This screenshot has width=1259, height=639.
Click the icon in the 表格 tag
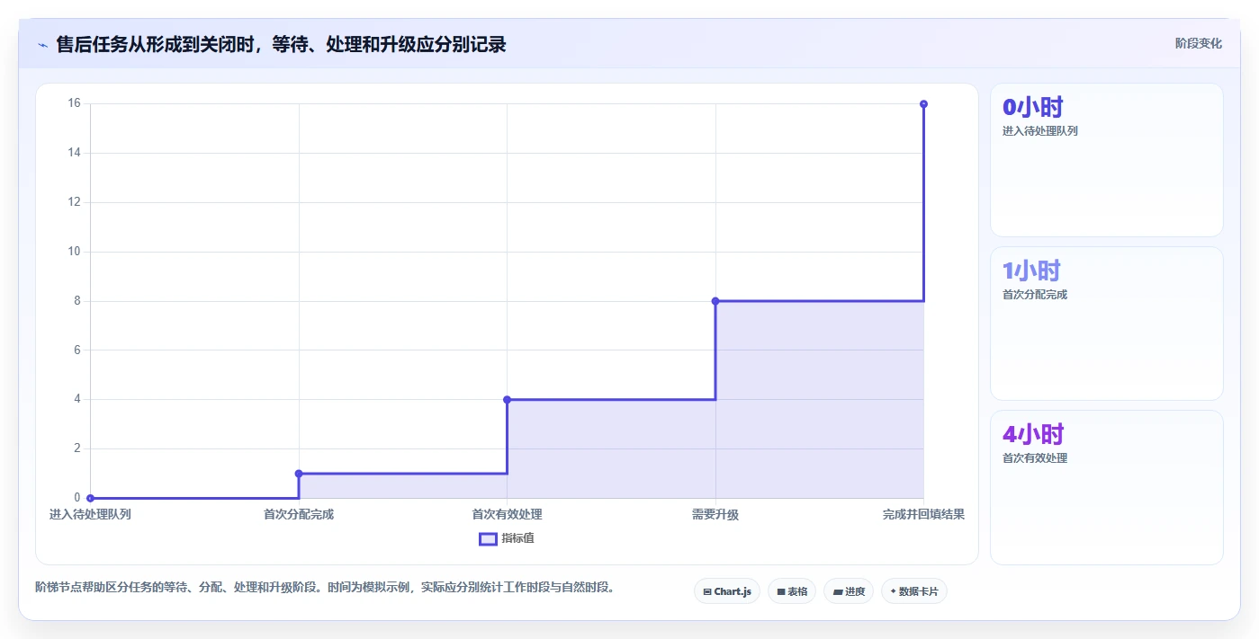click(781, 591)
